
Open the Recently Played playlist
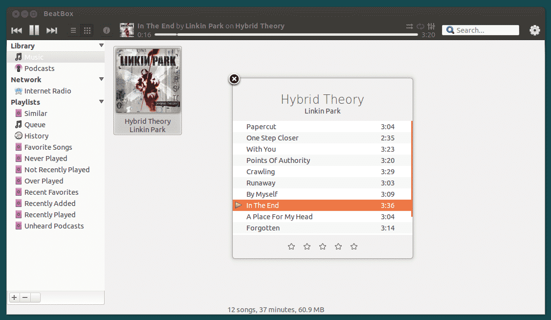tap(56, 214)
